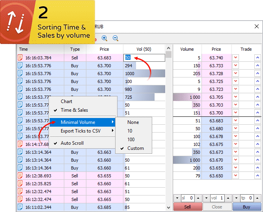Select the Custom minimal volume option
The height and width of the screenshot is (212, 263).
(135, 148)
